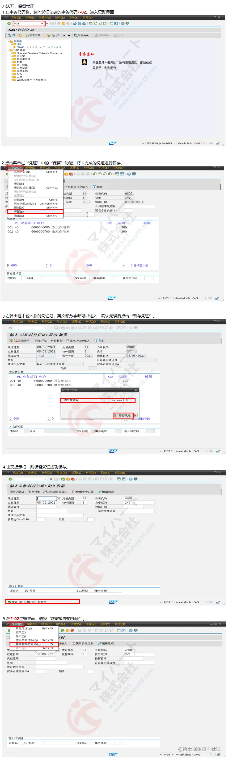Select 显示(D) in step 5 menu
Image resolution: width=228 pixels, height=759 pixels.
34,636
